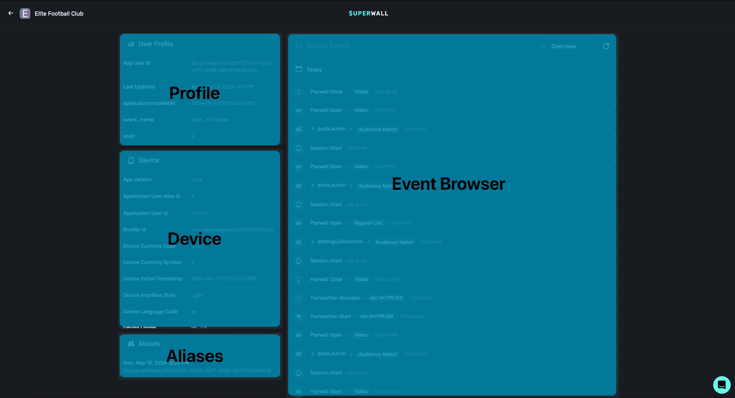The image size is (735, 398).
Task: Expand the 1:59:52 PM postLaunch Audience Match row
Action: (609, 129)
